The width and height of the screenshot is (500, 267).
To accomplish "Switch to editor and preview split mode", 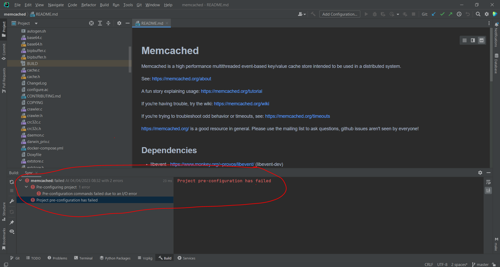I will point(473,40).
